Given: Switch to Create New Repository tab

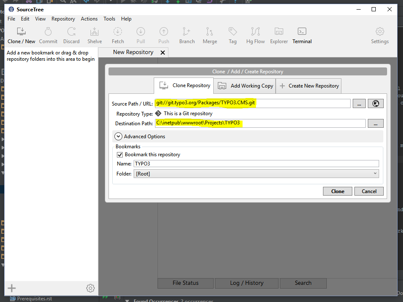Looking at the screenshot, I should point(309,86).
